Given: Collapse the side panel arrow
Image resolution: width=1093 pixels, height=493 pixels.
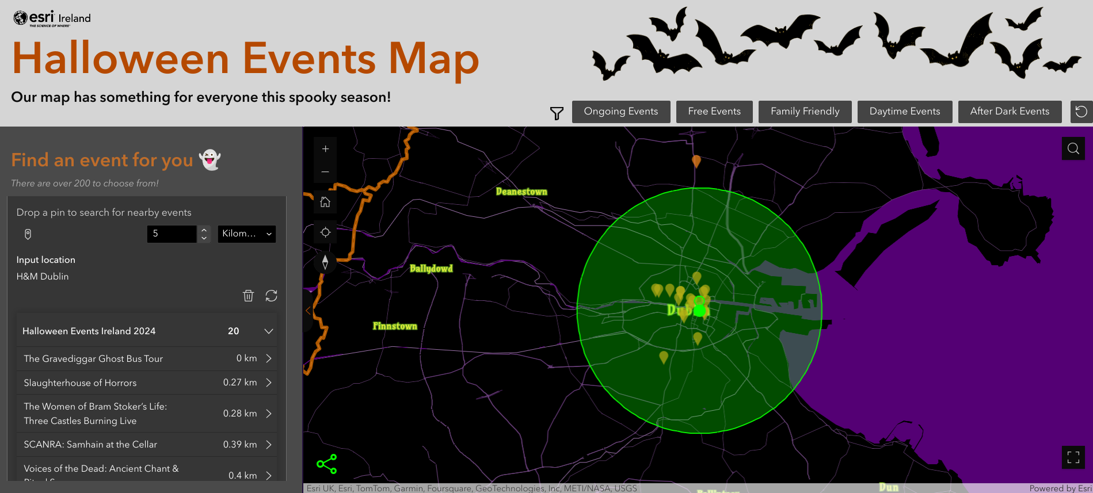Looking at the screenshot, I should 308,311.
